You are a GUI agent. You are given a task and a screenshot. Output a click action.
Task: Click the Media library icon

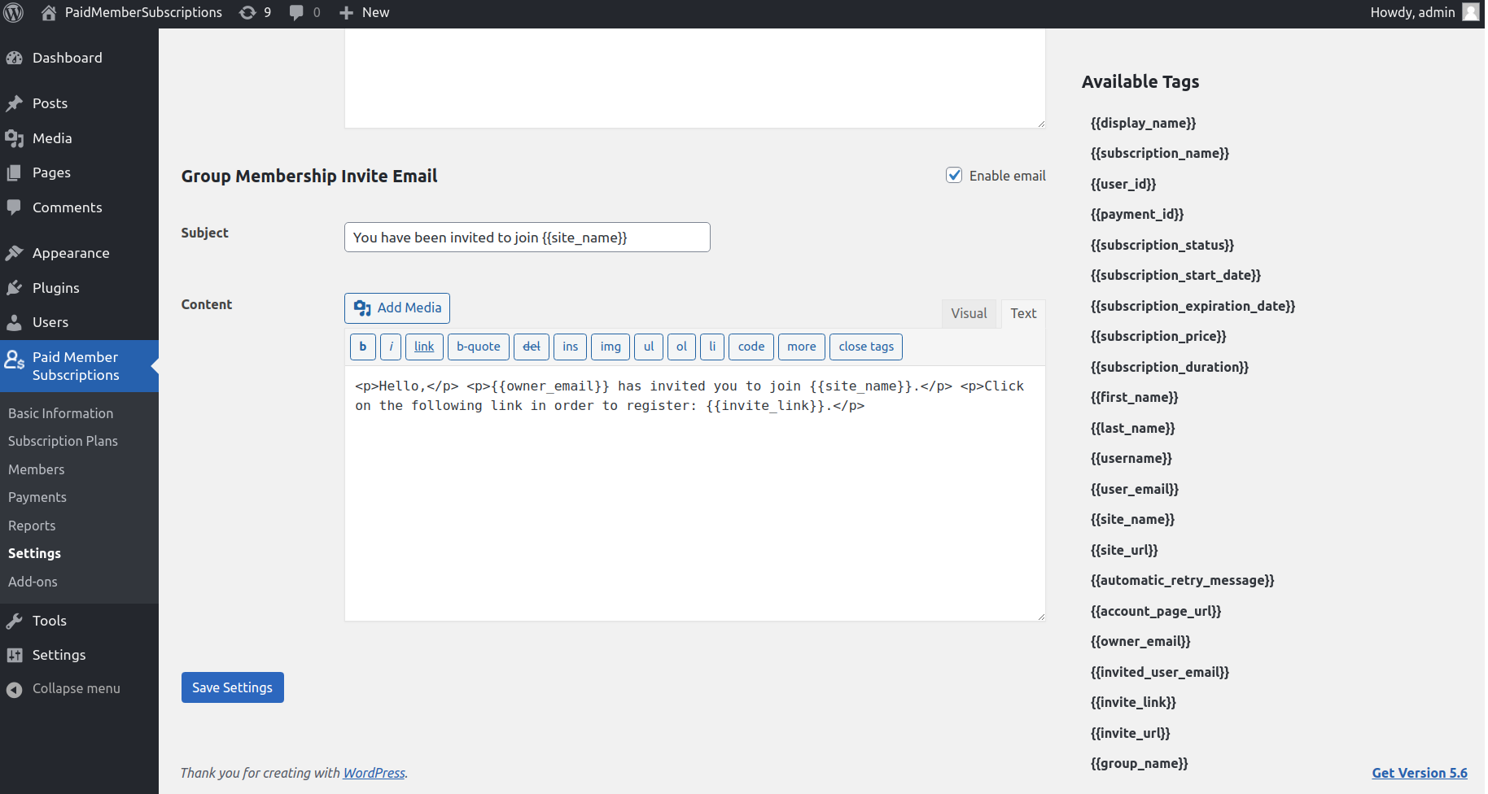(x=15, y=138)
